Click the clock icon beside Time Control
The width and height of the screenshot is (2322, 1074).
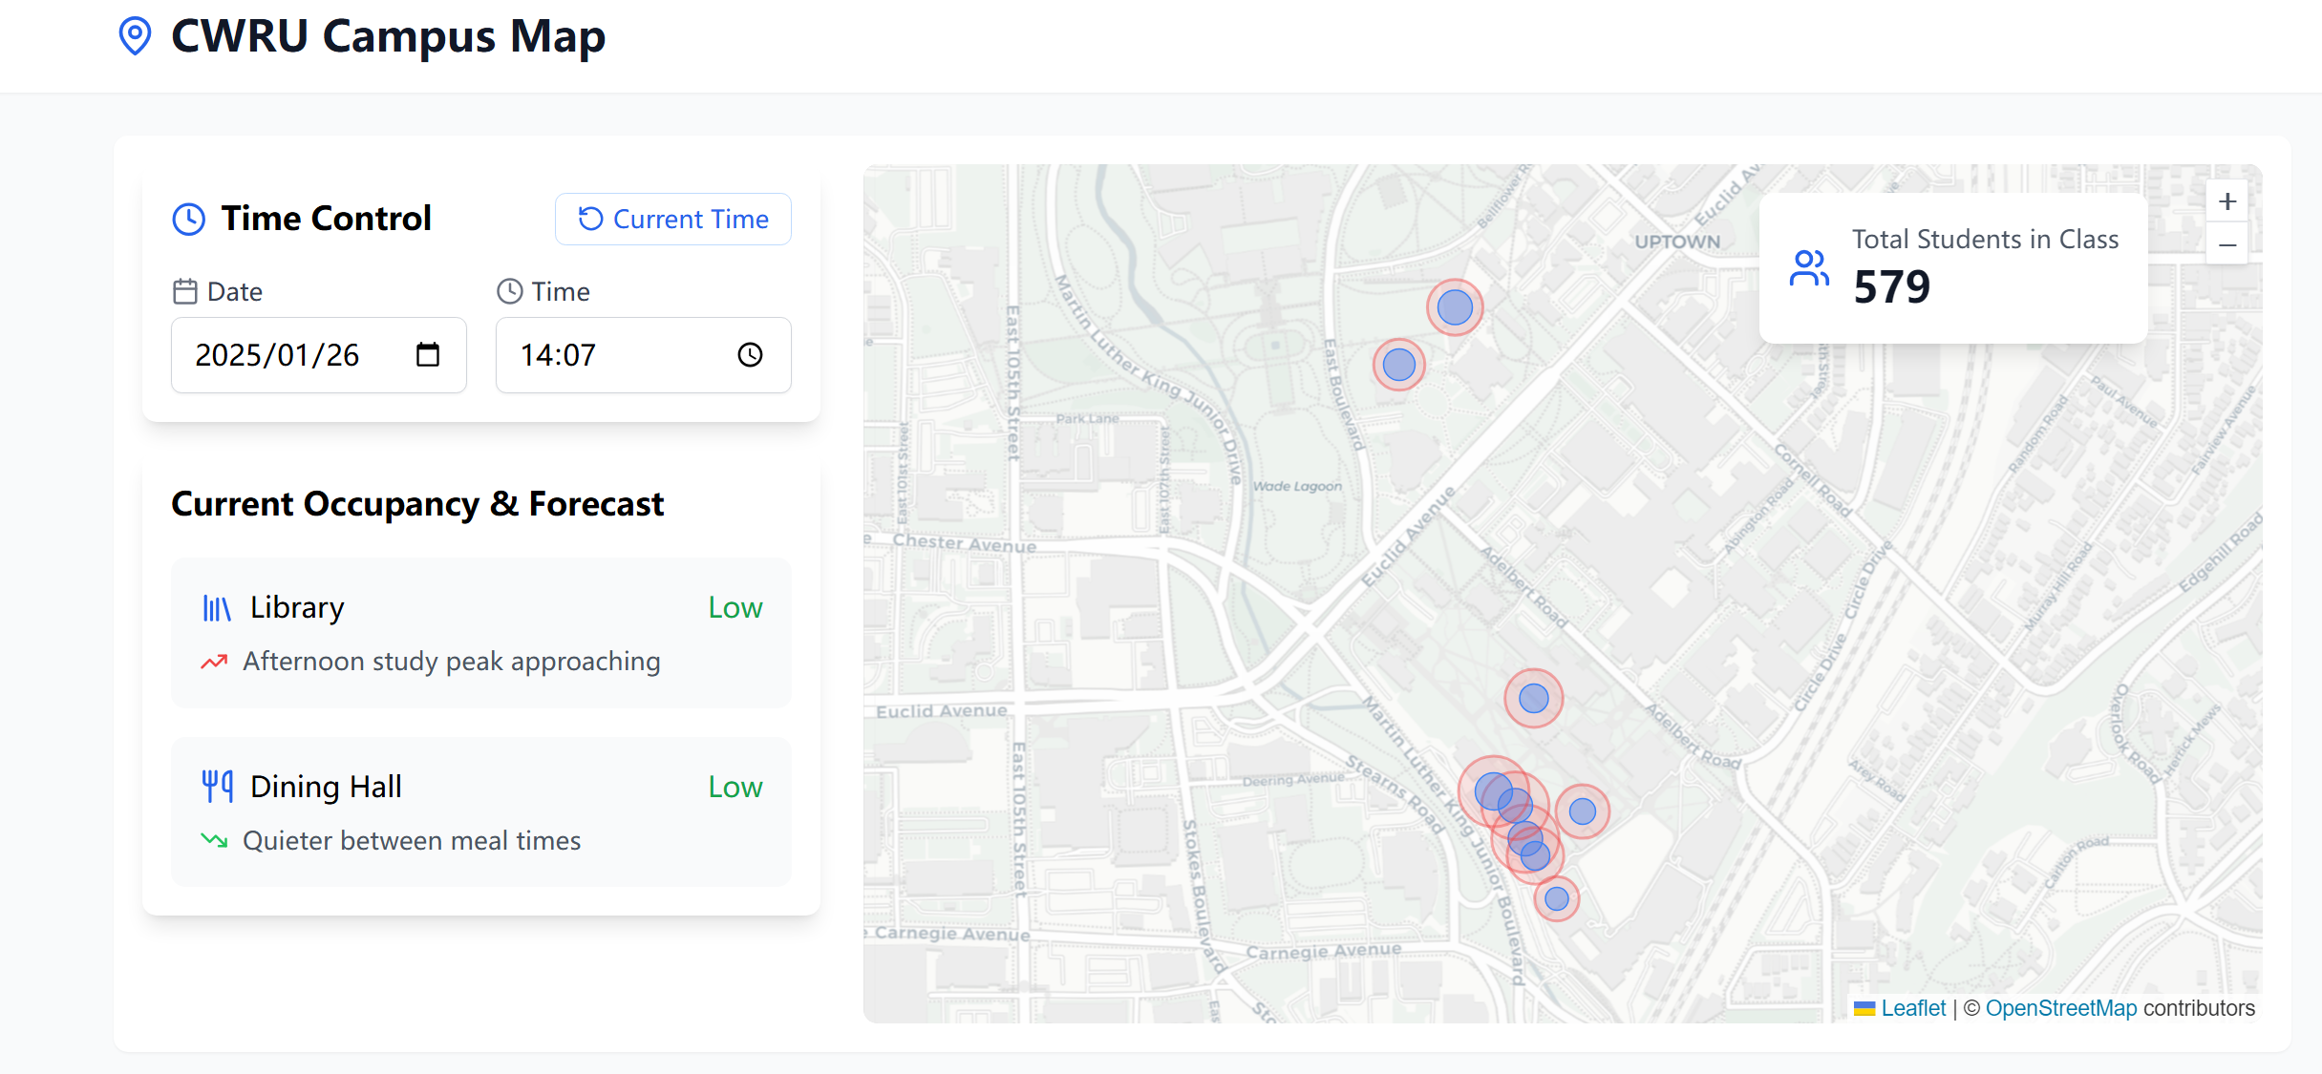point(188,218)
